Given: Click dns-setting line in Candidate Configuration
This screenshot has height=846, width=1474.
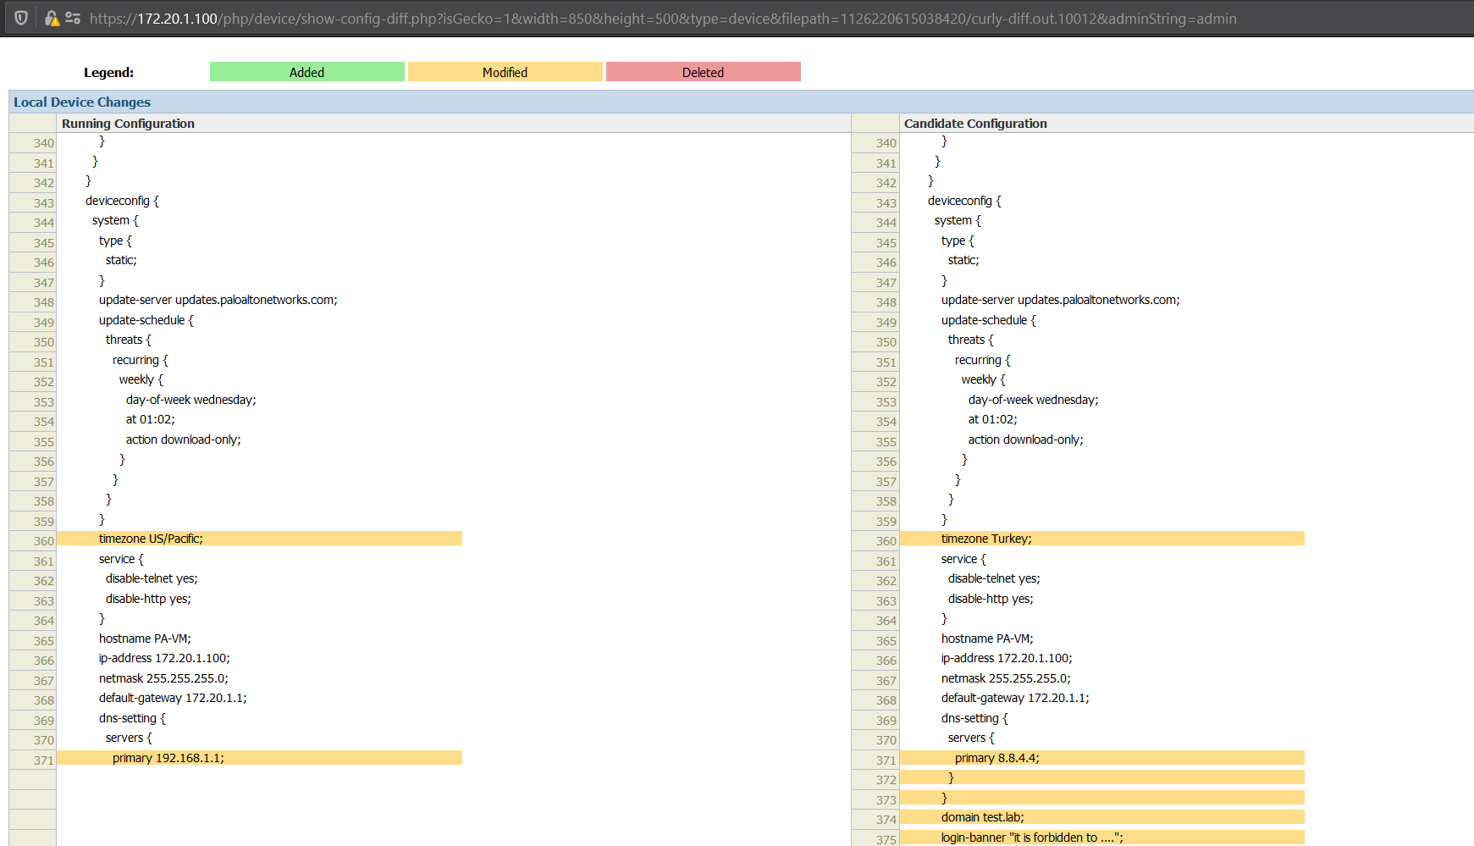Looking at the screenshot, I should point(974,718).
